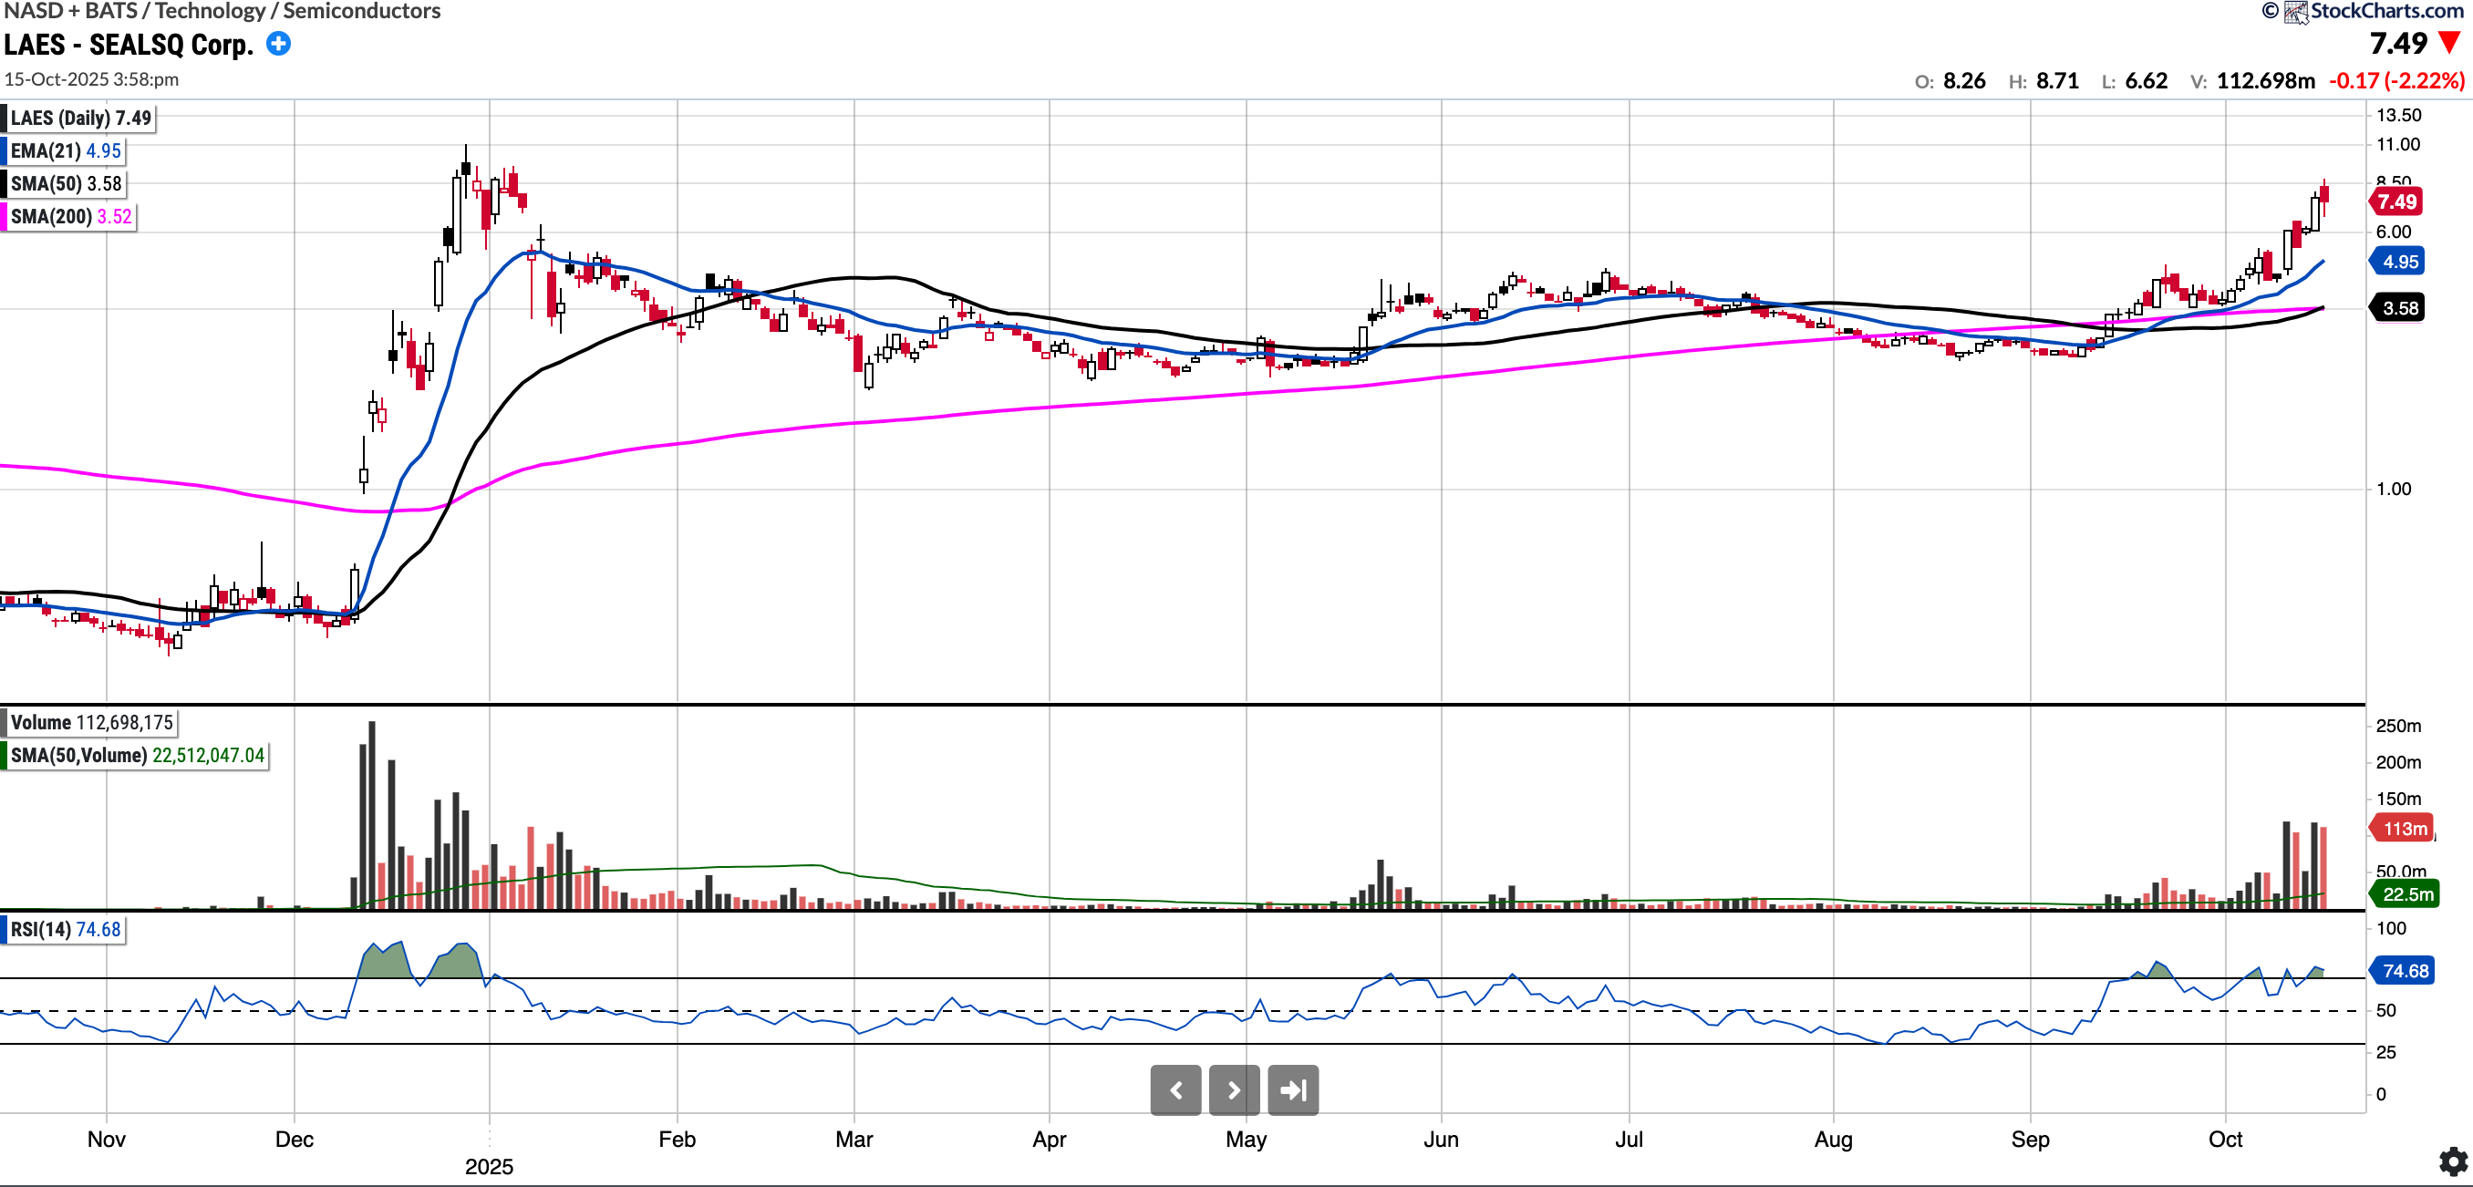The width and height of the screenshot is (2473, 1187).
Task: Click the blue plus icon beside SEALSQ Corp.
Action: click(x=278, y=44)
